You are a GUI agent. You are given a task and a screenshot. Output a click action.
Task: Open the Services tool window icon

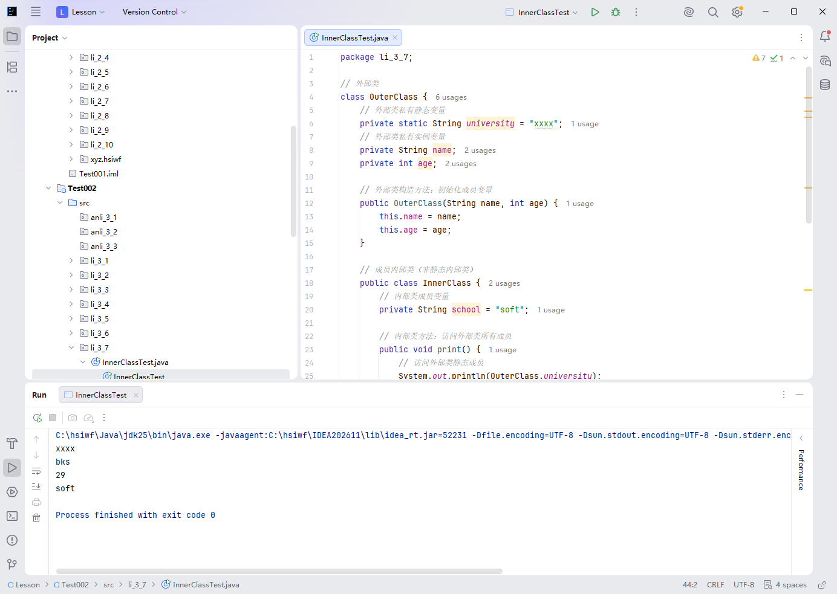(12, 492)
